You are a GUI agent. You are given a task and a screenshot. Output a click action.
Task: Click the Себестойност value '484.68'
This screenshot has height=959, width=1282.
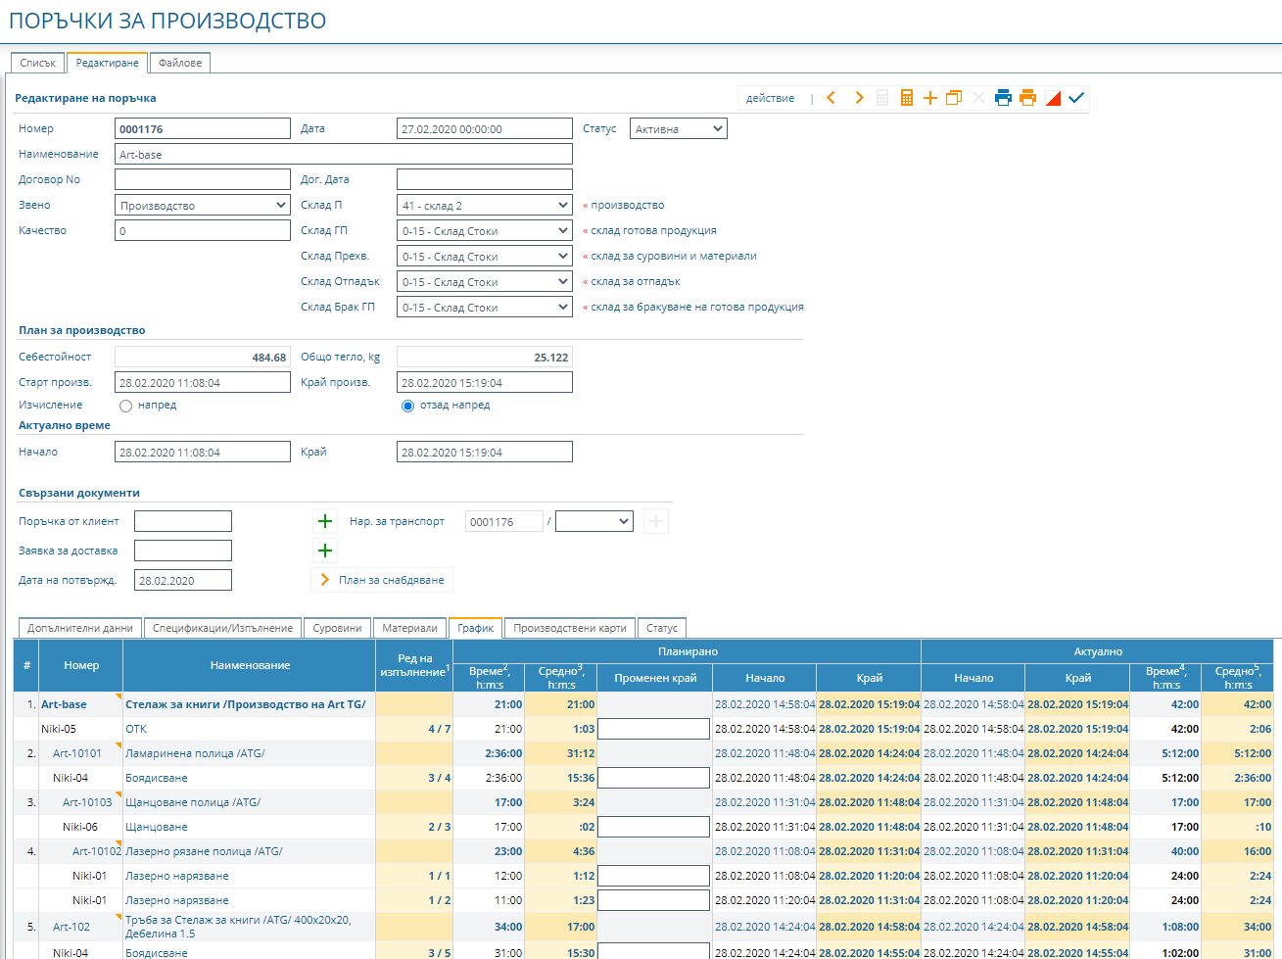tap(203, 357)
